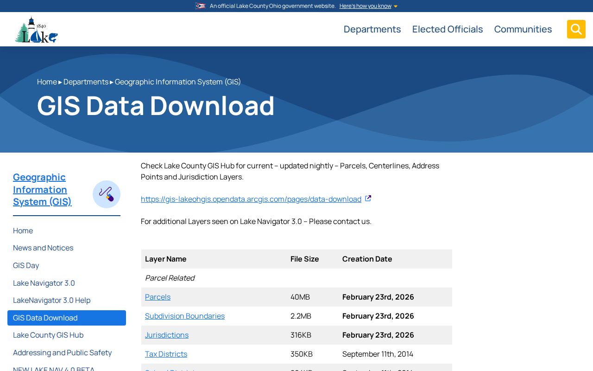This screenshot has width=593, height=371.
Task: Click the GIS Data Download page title
Action: [156, 106]
